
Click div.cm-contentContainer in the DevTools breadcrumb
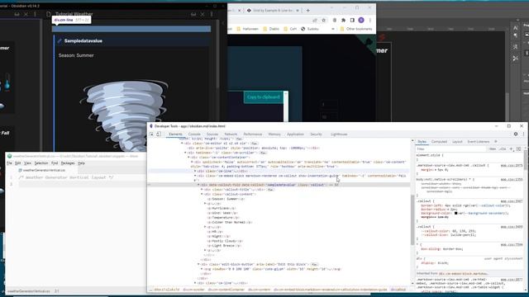226,290
